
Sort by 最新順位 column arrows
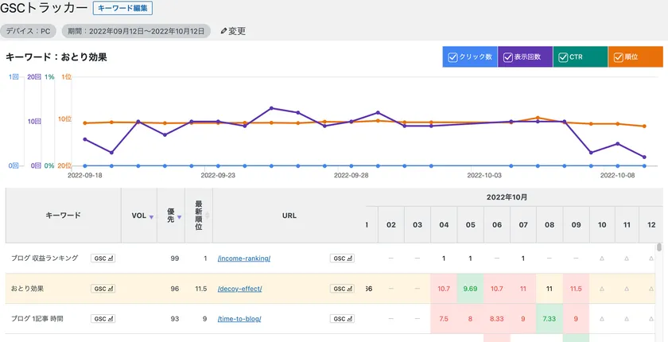tap(208, 216)
